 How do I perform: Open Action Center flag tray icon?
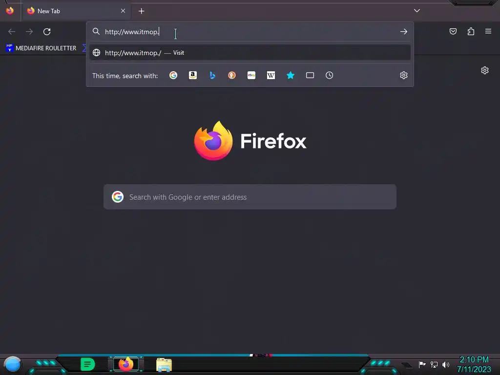[422, 364]
